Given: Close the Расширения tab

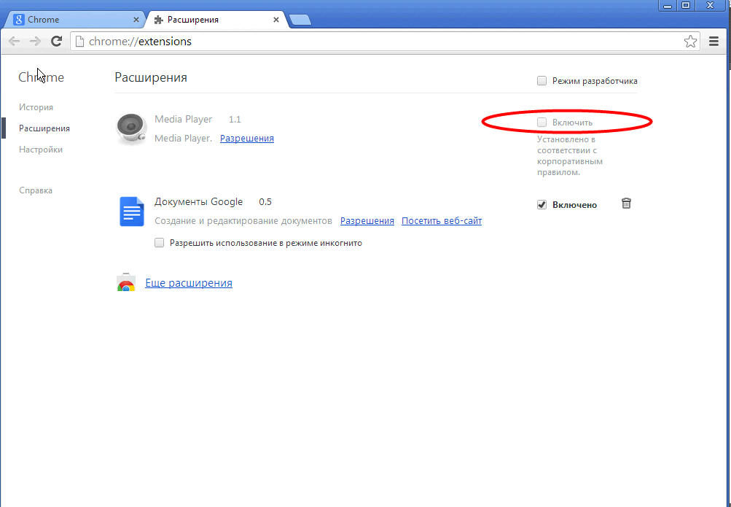Looking at the screenshot, I should click(x=276, y=20).
